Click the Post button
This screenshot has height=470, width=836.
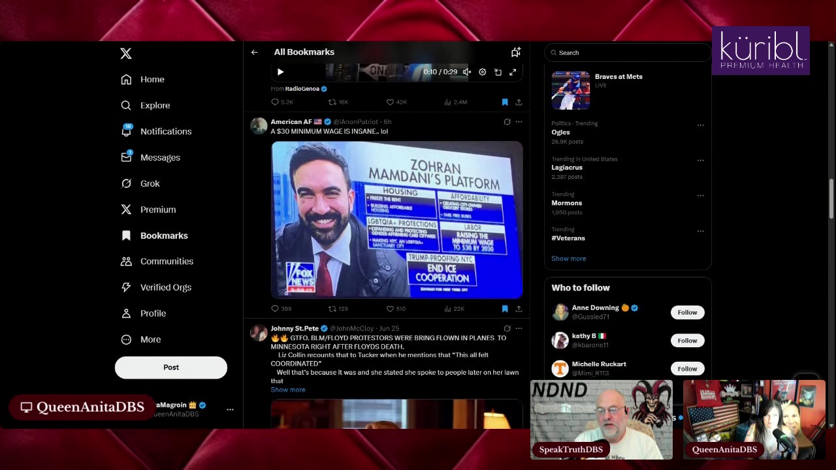(171, 368)
